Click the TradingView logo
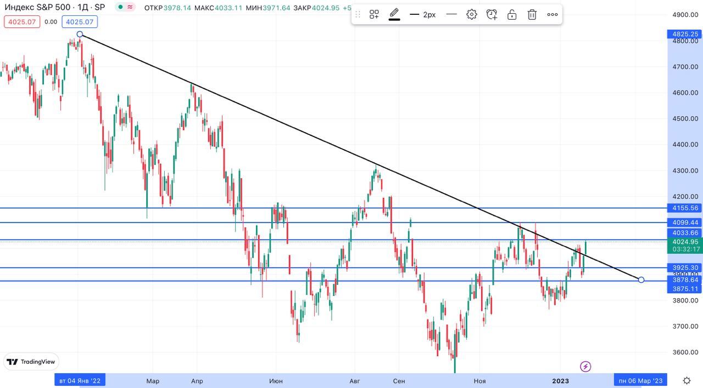Viewport: 703px width, 388px height. (31, 362)
